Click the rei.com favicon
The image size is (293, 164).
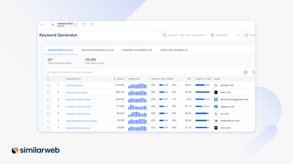click(x=216, y=114)
